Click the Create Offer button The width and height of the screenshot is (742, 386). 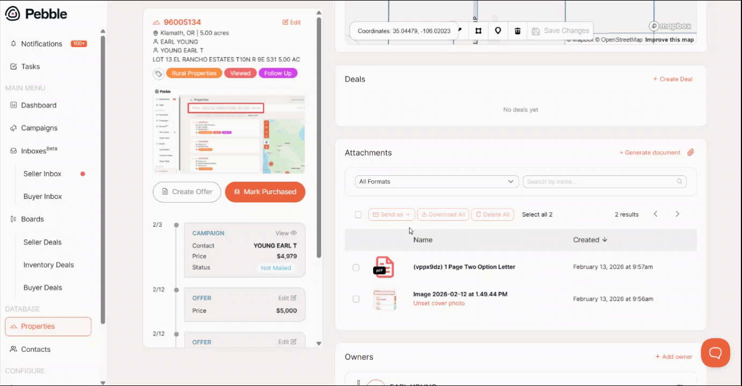point(187,192)
